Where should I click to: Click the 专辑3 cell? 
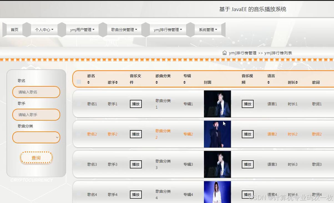188,164
